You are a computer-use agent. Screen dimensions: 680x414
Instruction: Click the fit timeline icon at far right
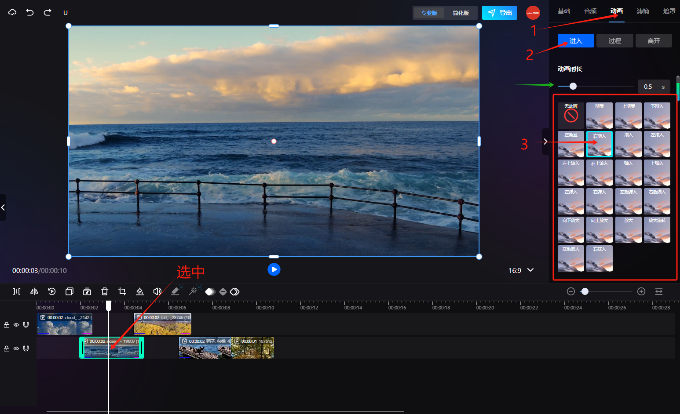click(659, 291)
